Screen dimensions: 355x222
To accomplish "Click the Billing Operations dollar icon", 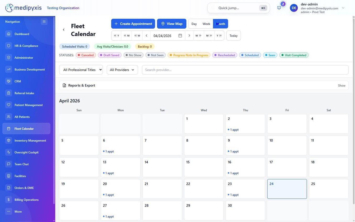I will tap(9, 200).
